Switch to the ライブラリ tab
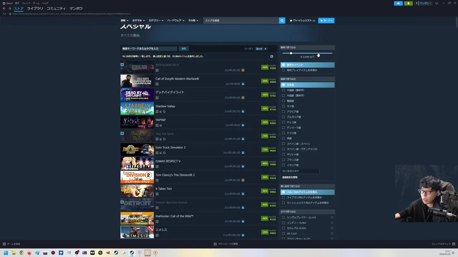Image resolution: width=458 pixels, height=257 pixels. pyautogui.click(x=35, y=9)
